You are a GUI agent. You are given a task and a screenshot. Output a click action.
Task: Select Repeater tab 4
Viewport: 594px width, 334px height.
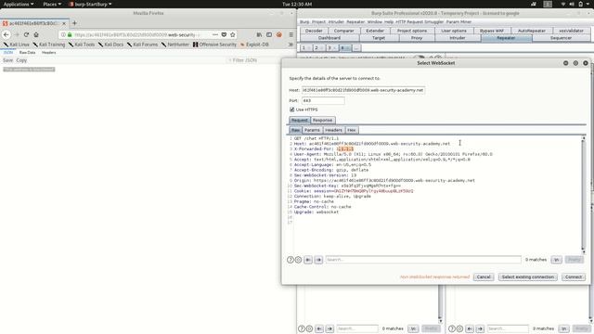(344, 48)
